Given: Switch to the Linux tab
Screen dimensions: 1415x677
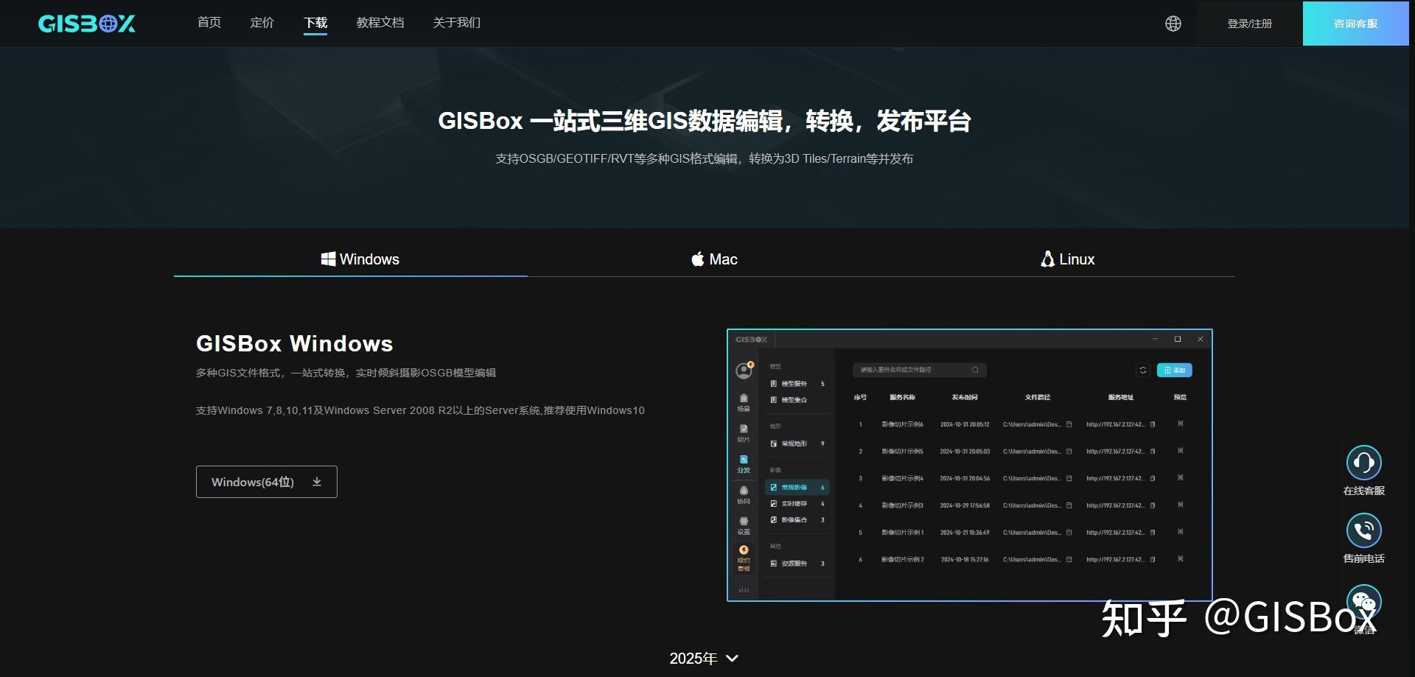Looking at the screenshot, I should pyautogui.click(x=1066, y=259).
